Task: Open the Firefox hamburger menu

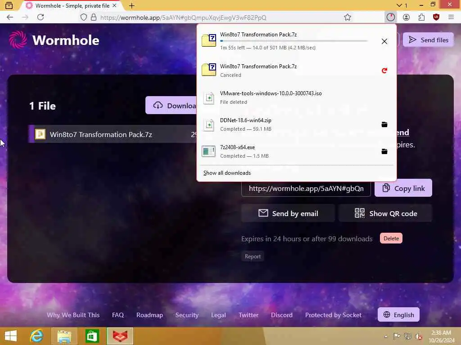Action: pyautogui.click(x=451, y=18)
